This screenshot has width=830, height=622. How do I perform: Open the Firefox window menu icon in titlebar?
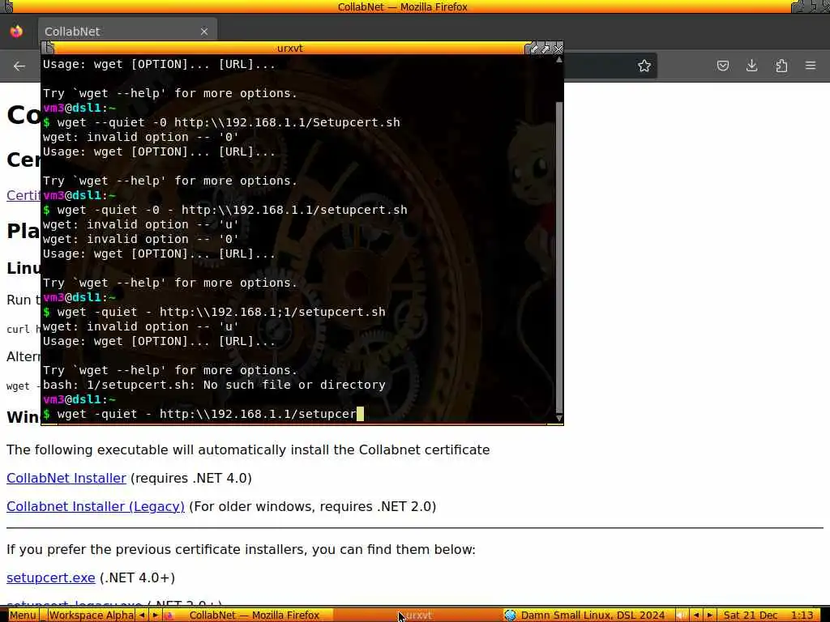tap(7, 6)
